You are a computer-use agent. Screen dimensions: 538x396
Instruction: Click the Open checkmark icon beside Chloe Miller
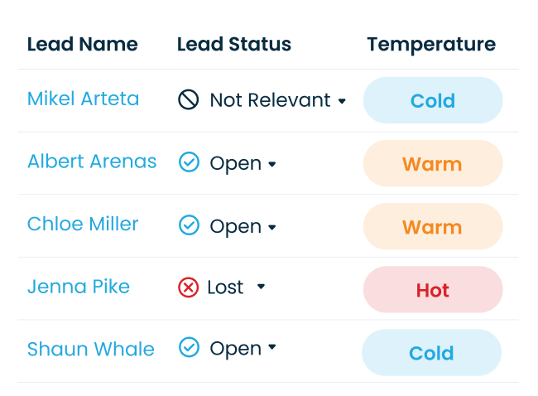(x=189, y=225)
